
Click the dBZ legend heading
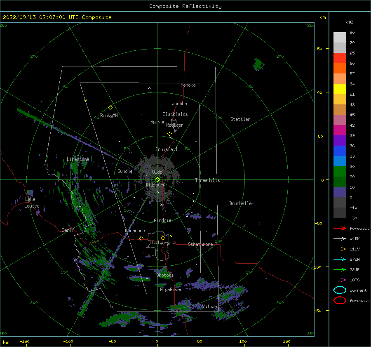[x=350, y=22]
